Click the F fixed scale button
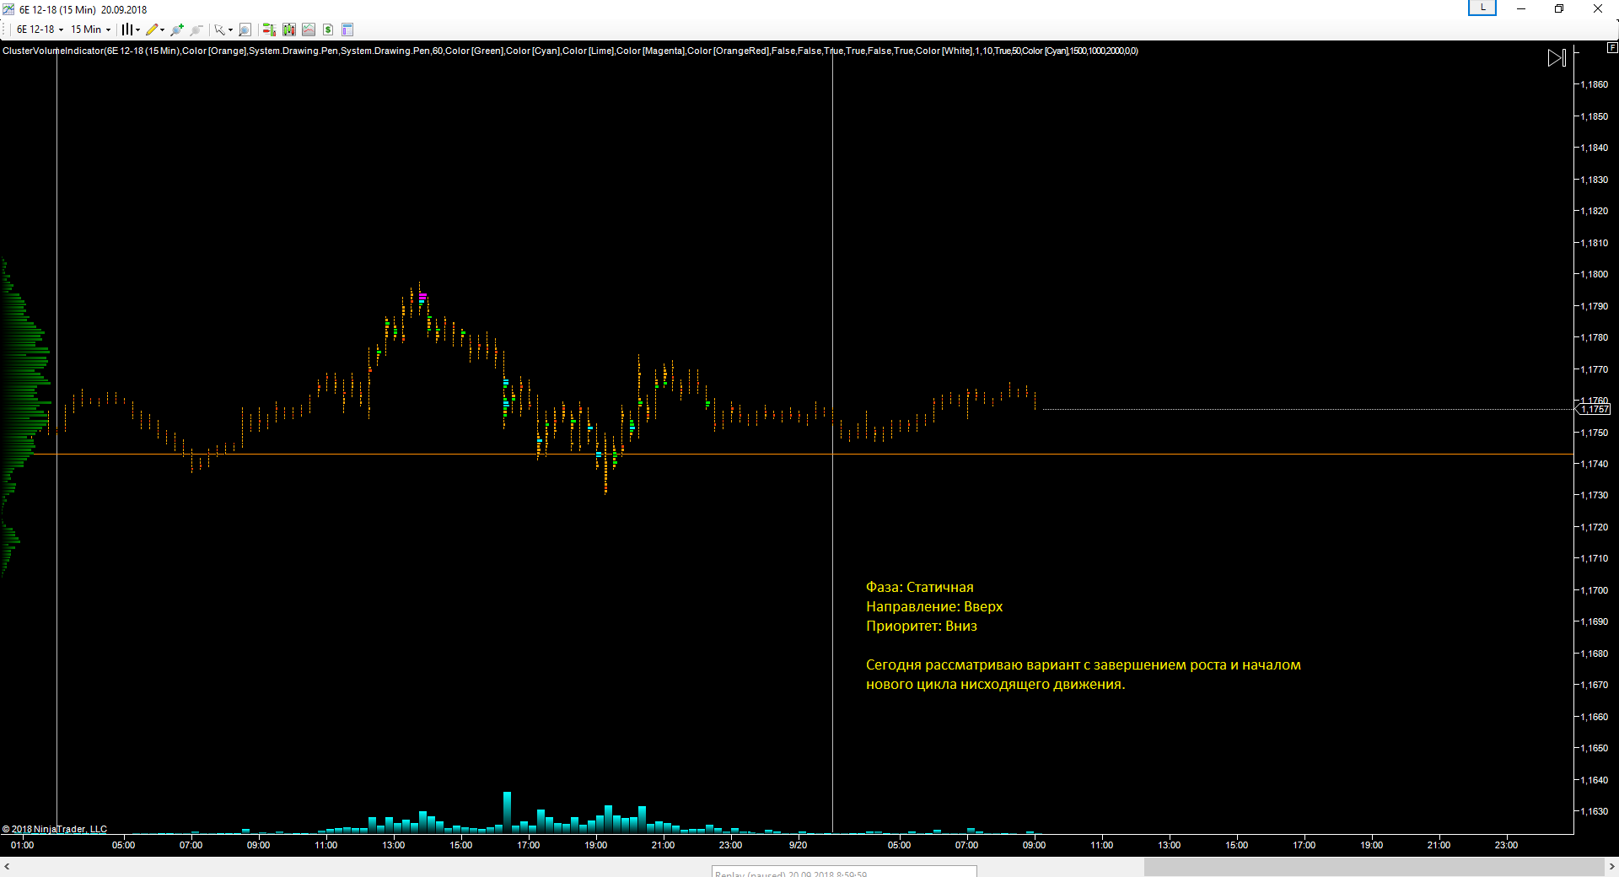This screenshot has width=1619, height=877. [x=1611, y=48]
